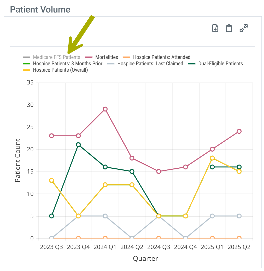Click Hospice Overall point at 2025 Q1
Image resolution: width=264 pixels, height=271 pixels.
pos(212,158)
